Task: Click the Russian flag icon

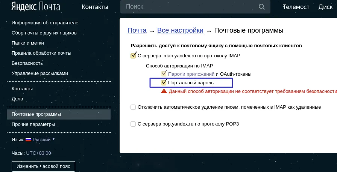Action: (28, 139)
